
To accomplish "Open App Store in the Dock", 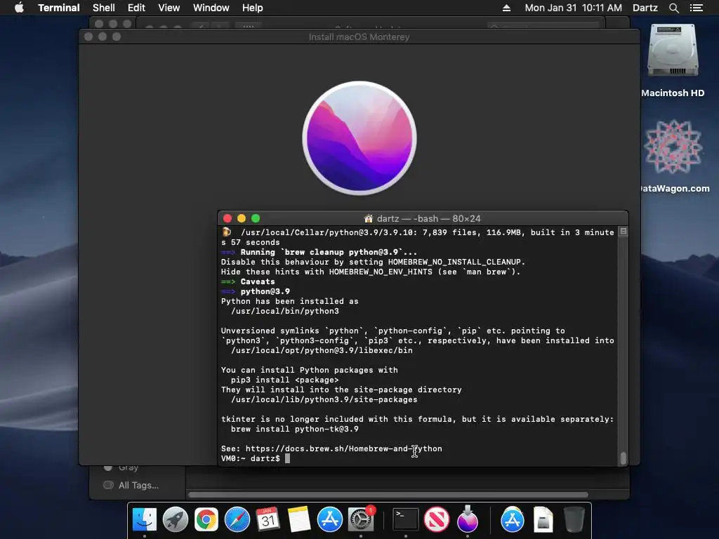I will point(330,520).
